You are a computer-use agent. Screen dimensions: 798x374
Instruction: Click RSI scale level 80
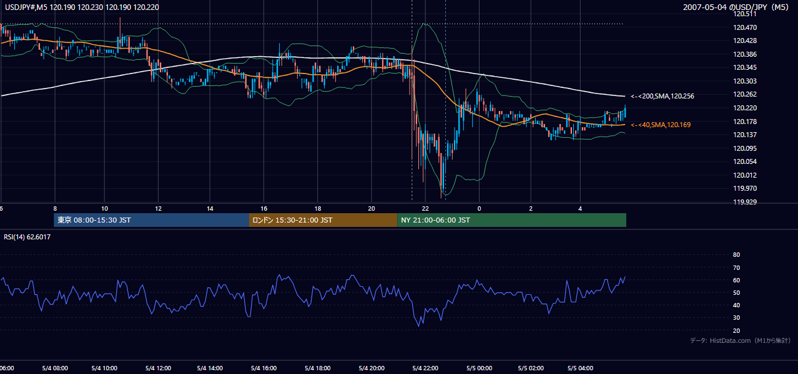point(736,255)
